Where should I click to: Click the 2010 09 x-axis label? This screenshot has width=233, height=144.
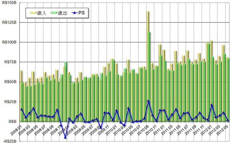pyautogui.click(x=142, y=130)
